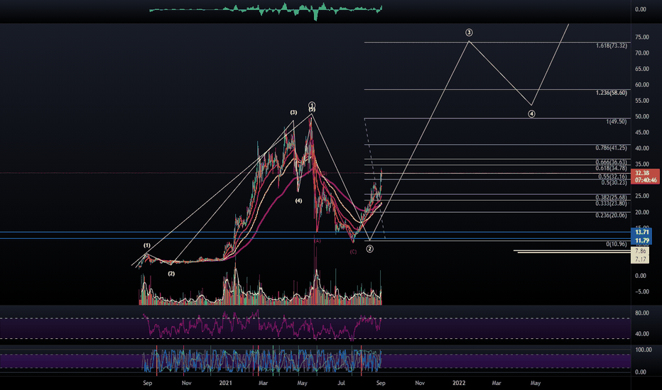Click the red 32.38 current price label
Image resolution: width=662 pixels, height=390 pixels.
pos(641,173)
